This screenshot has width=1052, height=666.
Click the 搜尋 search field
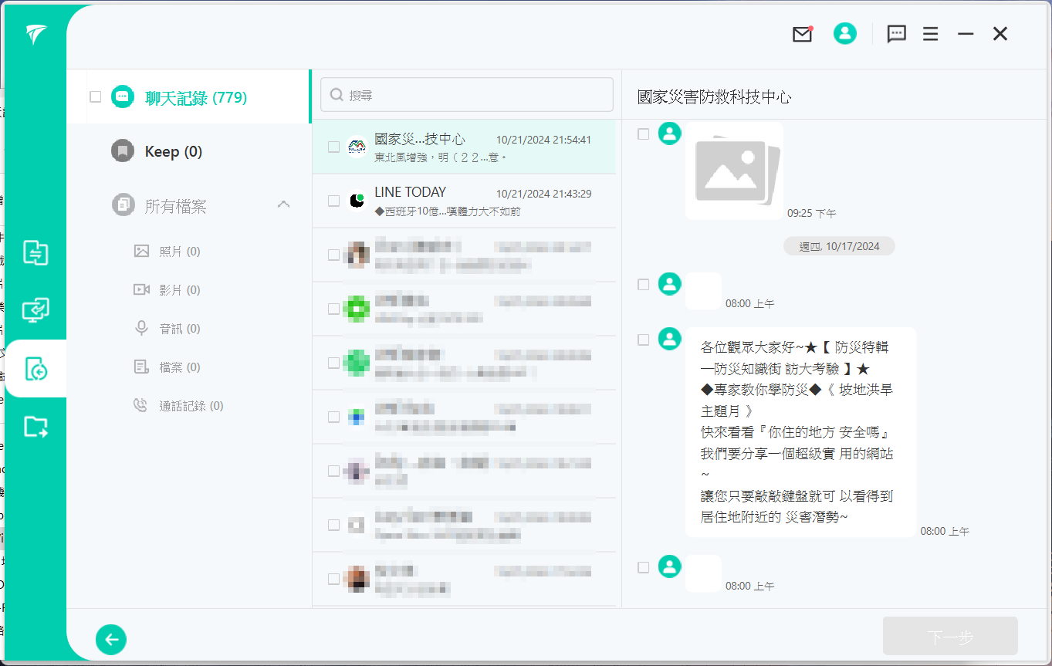tap(467, 95)
